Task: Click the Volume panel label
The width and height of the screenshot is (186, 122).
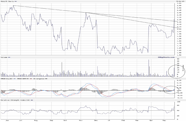Action: (4, 57)
